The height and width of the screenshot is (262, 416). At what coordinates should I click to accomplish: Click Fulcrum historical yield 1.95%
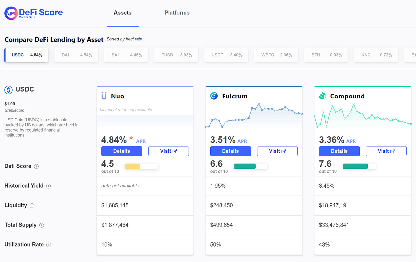click(x=218, y=186)
